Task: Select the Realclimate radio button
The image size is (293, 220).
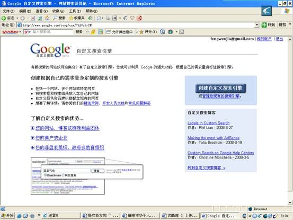Action: coord(45,175)
